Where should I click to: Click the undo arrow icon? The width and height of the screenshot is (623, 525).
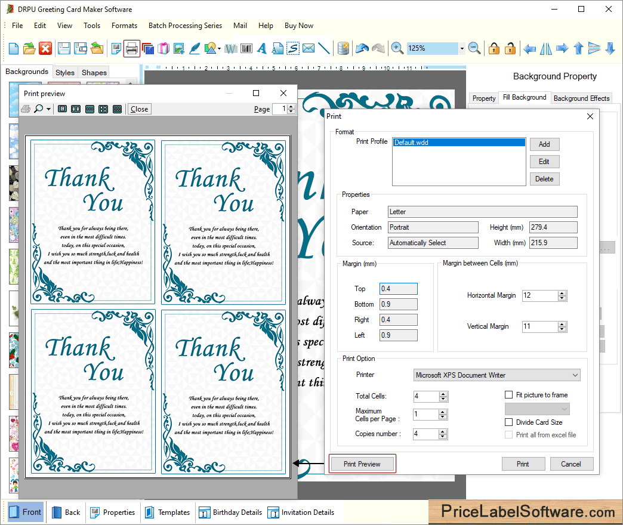click(362, 48)
